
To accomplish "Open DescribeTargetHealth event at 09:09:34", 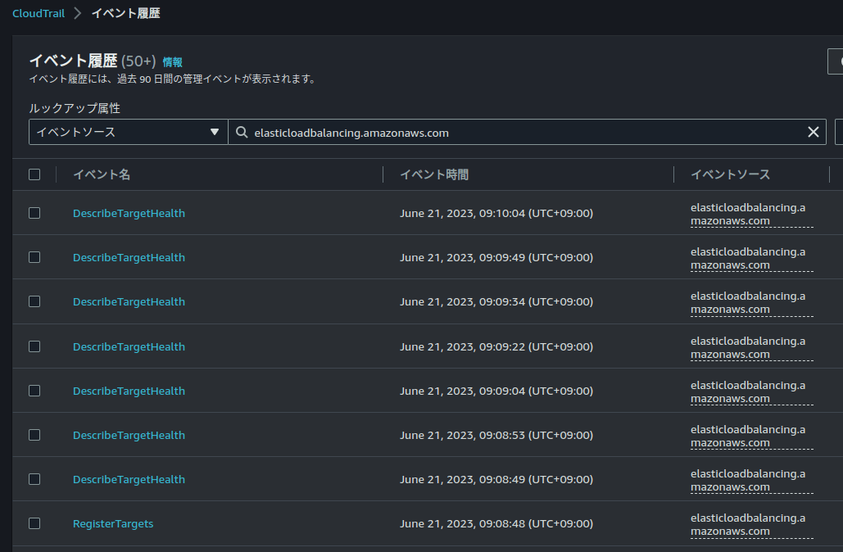I will (x=129, y=301).
